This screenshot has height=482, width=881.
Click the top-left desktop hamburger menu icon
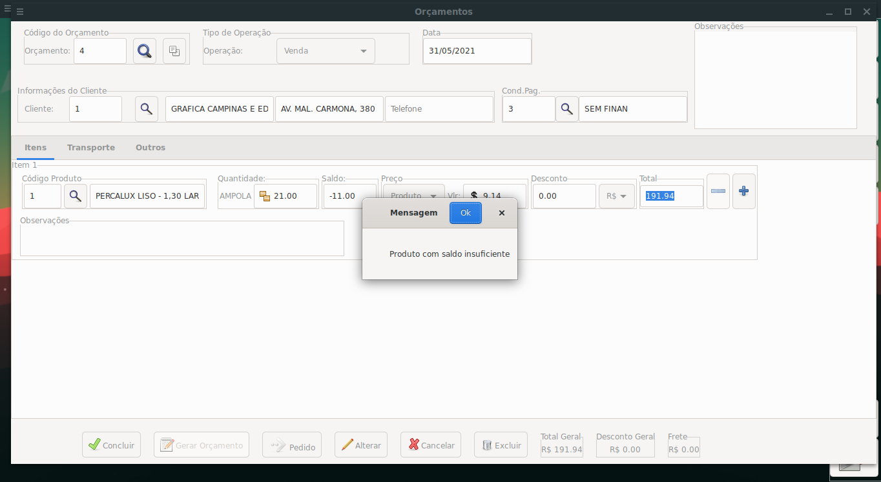pos(7,8)
